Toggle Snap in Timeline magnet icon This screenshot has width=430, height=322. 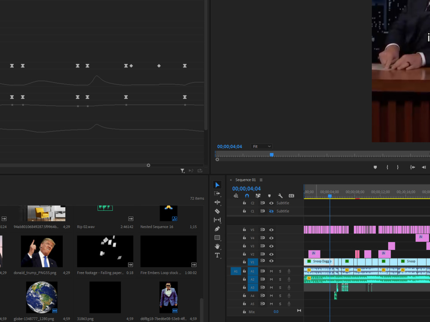coord(247,196)
